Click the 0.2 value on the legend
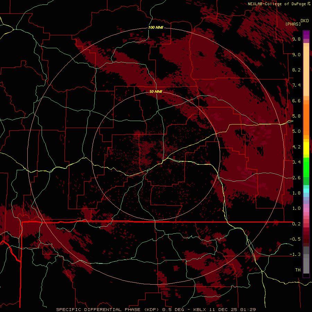 pos(296,224)
